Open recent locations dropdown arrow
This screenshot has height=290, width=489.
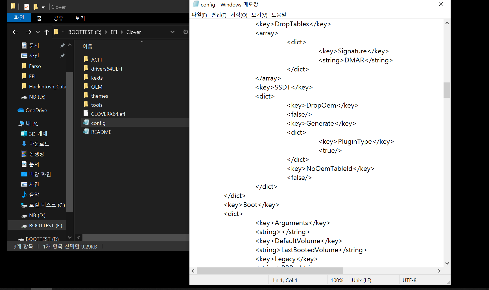point(38,32)
